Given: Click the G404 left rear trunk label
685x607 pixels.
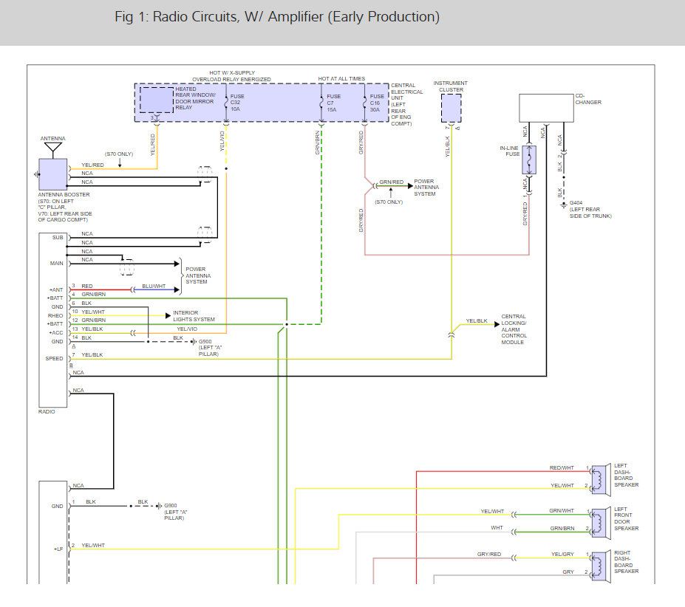Looking at the screenshot, I should point(590,209).
